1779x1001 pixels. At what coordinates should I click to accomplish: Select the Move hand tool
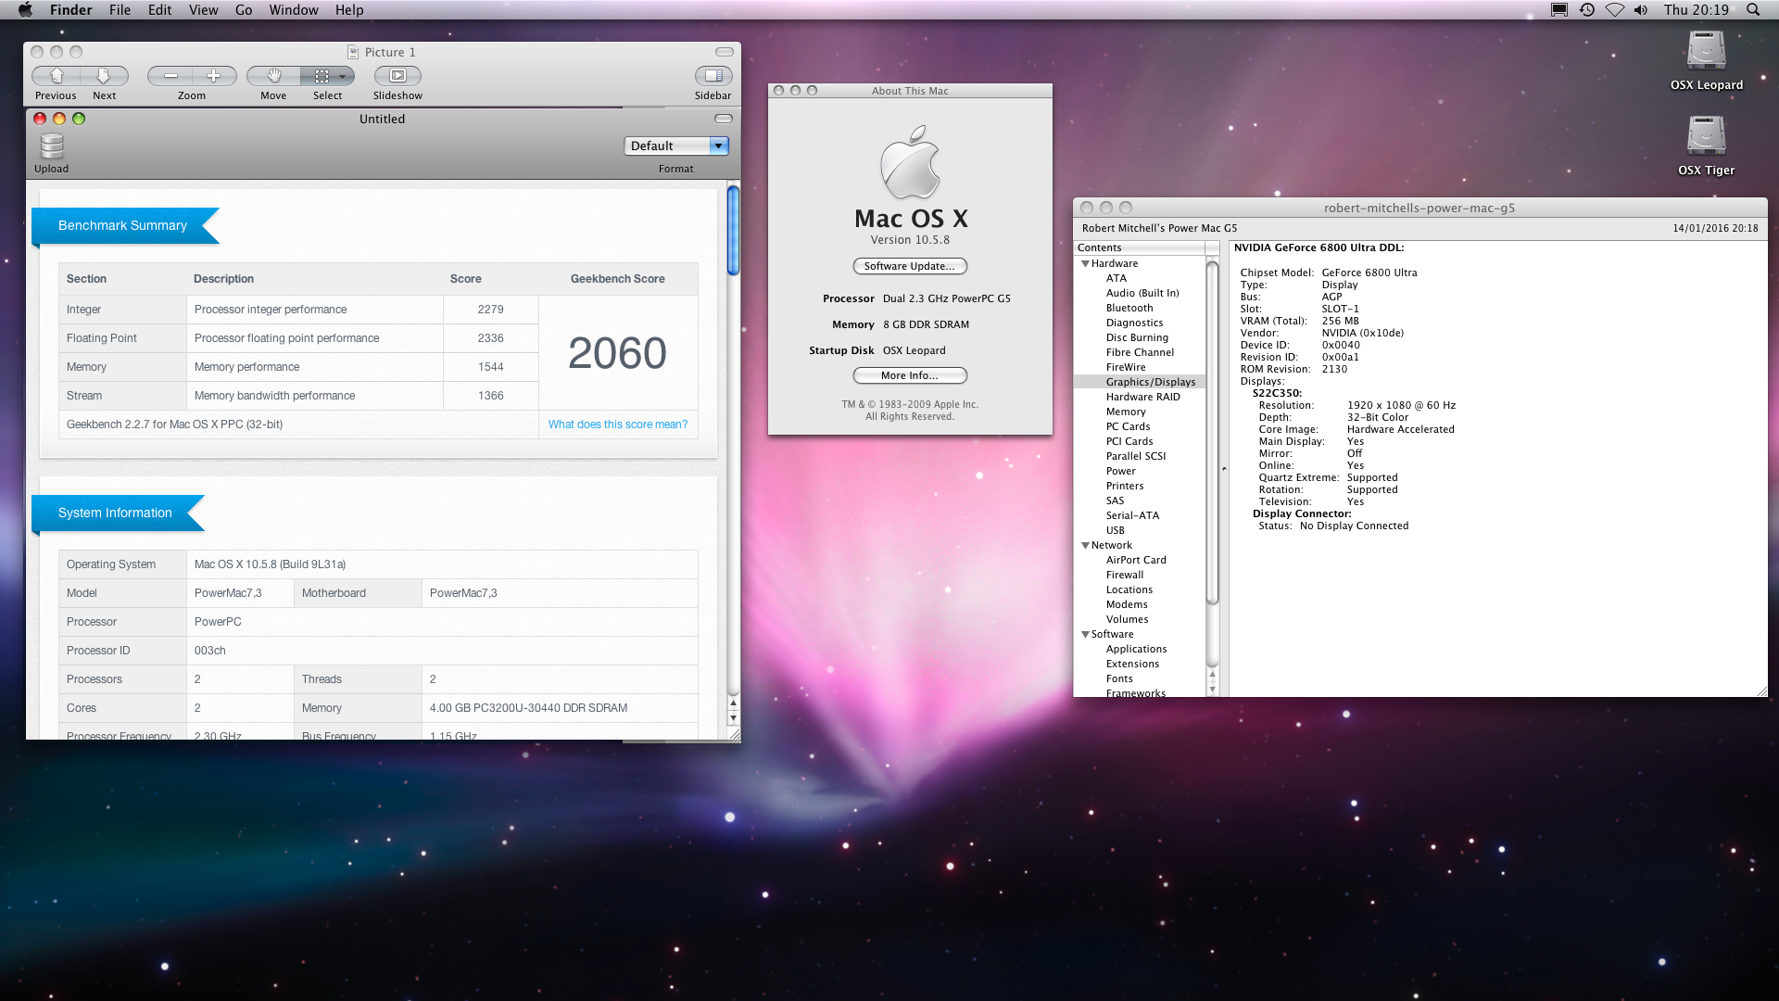click(x=273, y=76)
